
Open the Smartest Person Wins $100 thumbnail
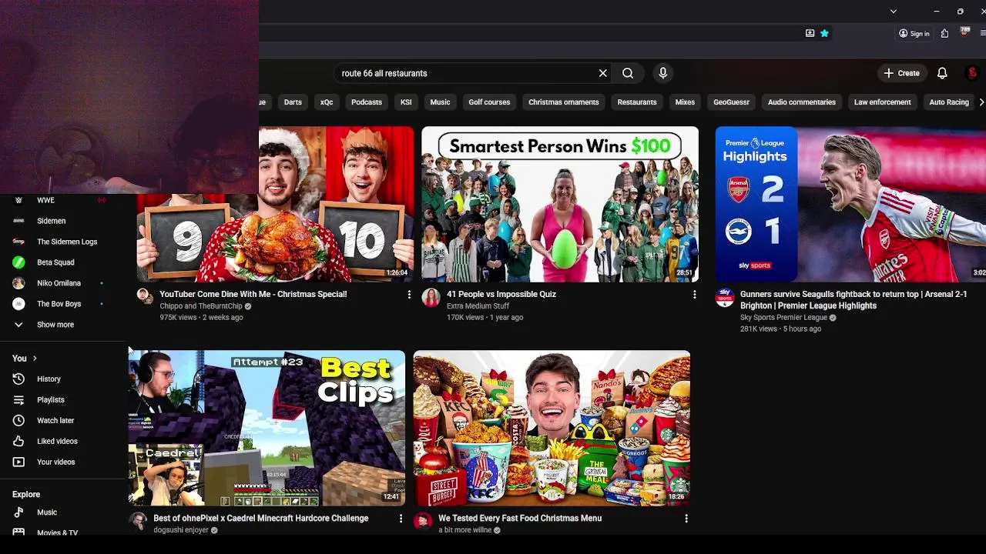point(560,204)
